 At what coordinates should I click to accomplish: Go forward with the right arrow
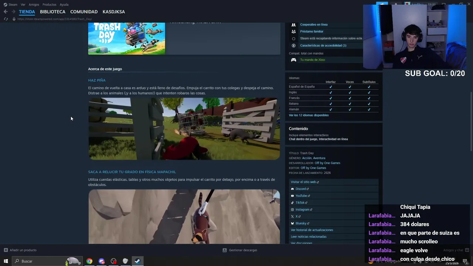(x=14, y=12)
